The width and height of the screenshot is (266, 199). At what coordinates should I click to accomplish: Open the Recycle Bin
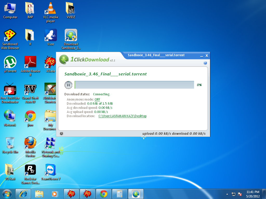click(x=10, y=143)
